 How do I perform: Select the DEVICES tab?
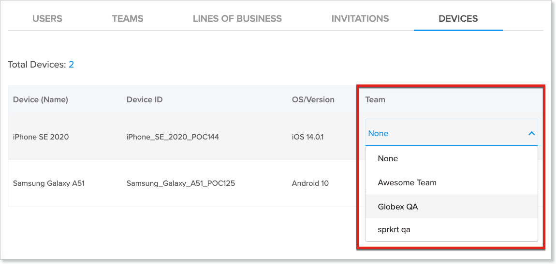(x=458, y=19)
